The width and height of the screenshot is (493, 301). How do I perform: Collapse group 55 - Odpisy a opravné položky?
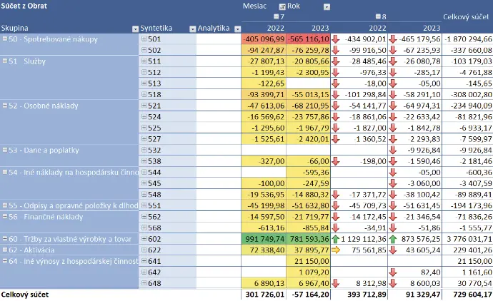tap(5, 205)
